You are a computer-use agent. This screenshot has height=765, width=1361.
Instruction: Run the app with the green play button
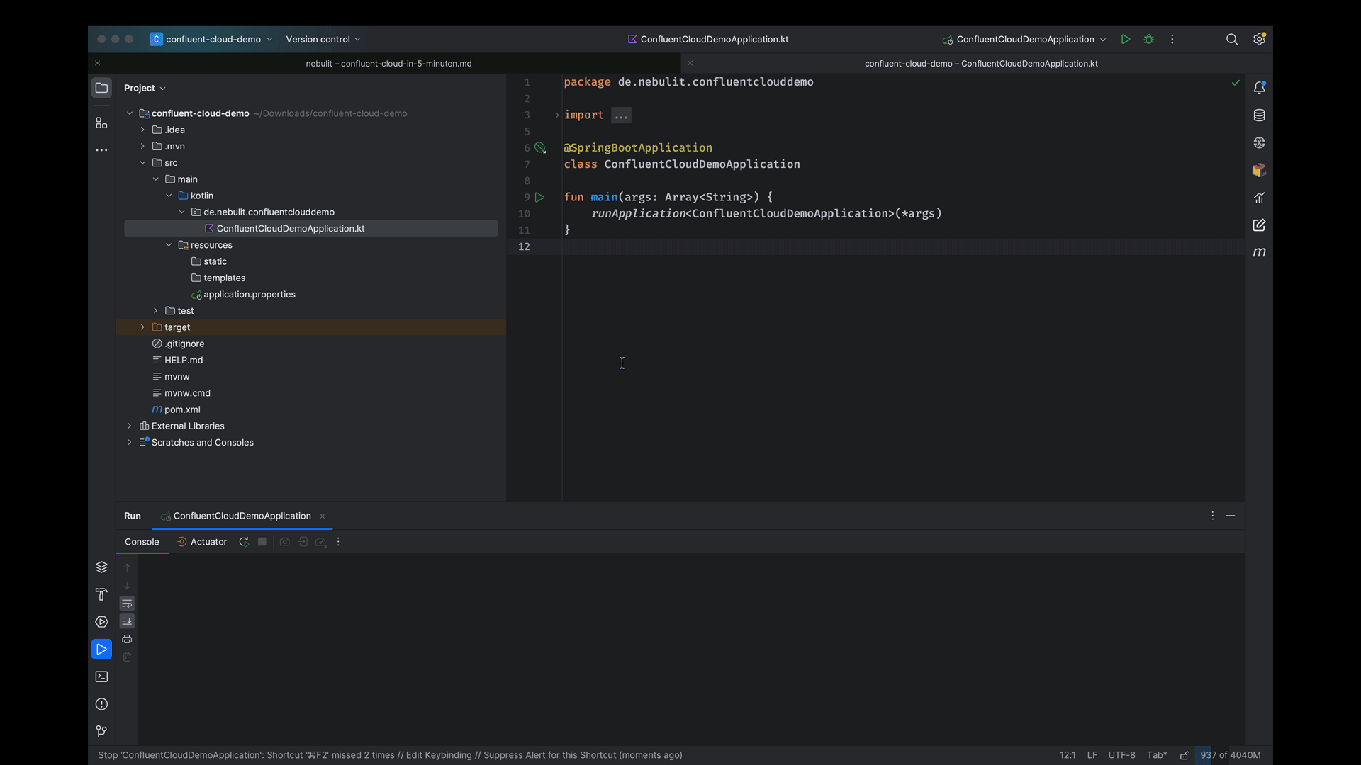click(1126, 39)
